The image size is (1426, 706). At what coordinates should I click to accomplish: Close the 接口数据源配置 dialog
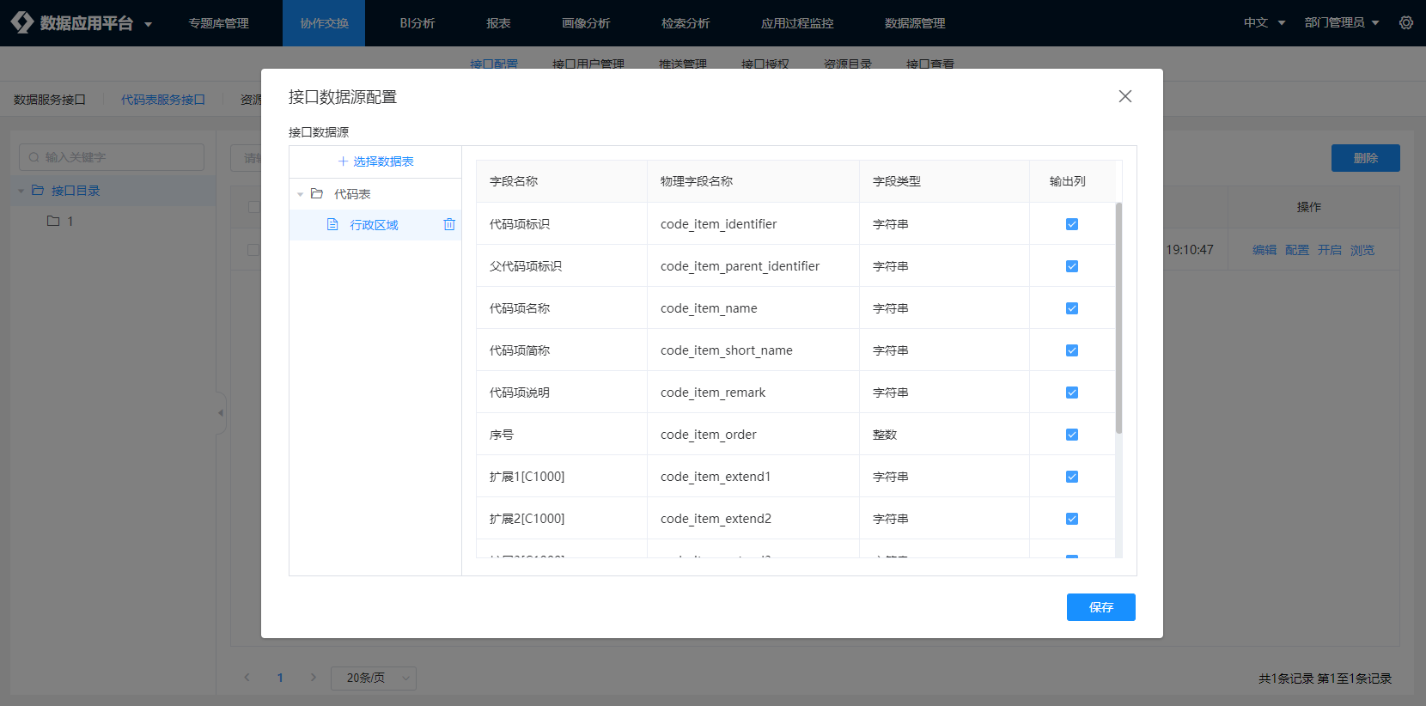(1124, 96)
